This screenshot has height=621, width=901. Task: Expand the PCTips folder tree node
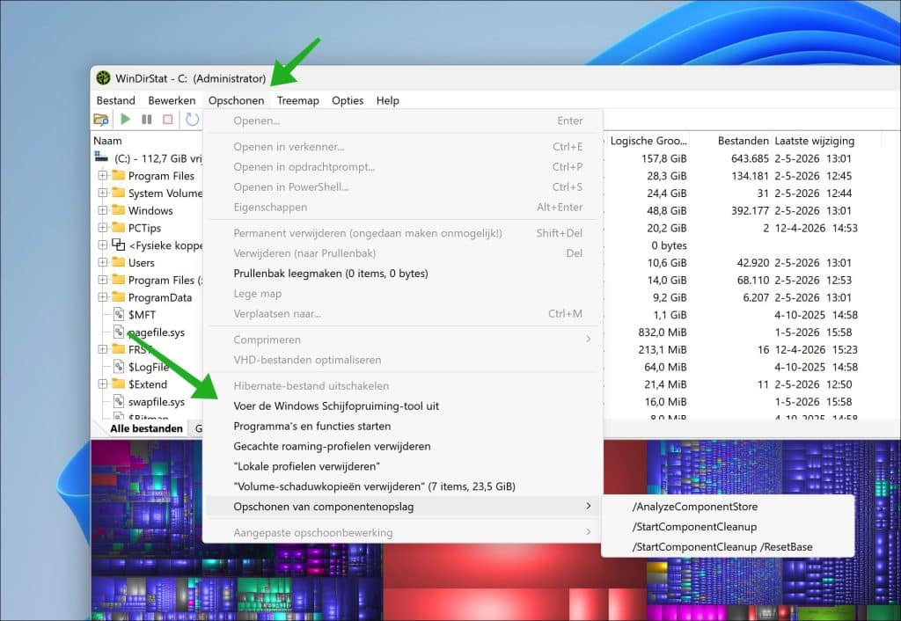(102, 228)
